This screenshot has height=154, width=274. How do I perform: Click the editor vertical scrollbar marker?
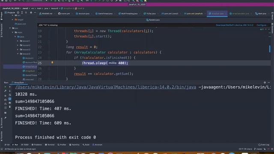pyautogui.click(x=270, y=48)
